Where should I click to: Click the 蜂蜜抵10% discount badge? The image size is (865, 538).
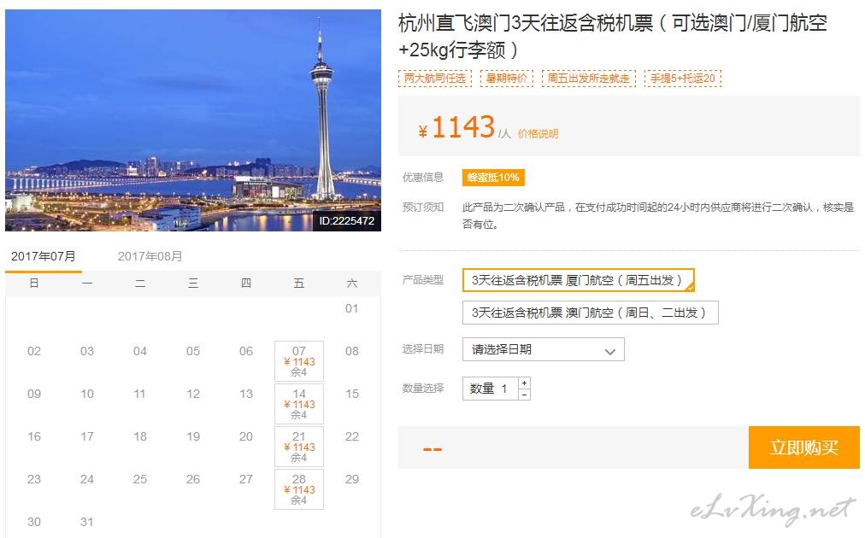click(493, 178)
